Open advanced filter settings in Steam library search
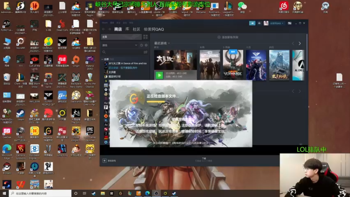Image resolution: width=350 pixels, height=197 pixels. click(145, 52)
